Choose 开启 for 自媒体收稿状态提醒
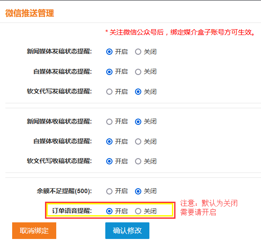261x252 pixels. (x=109, y=141)
